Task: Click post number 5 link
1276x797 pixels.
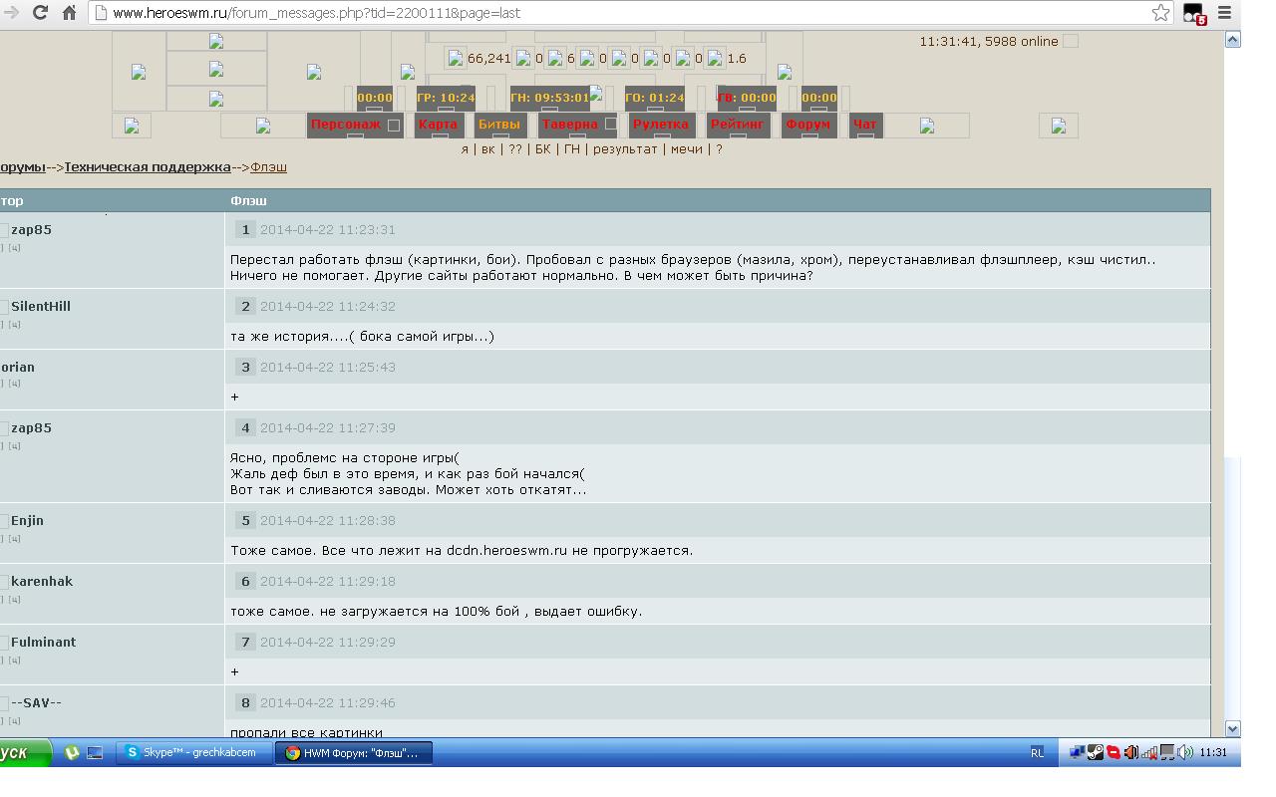Action: (245, 521)
